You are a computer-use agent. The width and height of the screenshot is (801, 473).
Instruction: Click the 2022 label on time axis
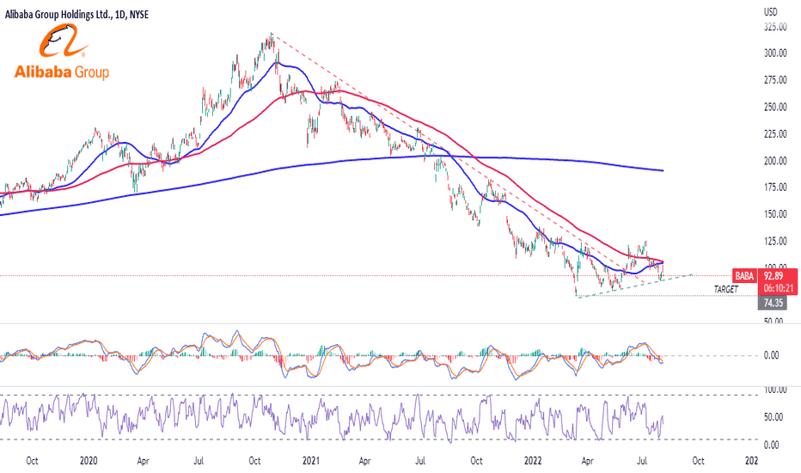(x=533, y=461)
